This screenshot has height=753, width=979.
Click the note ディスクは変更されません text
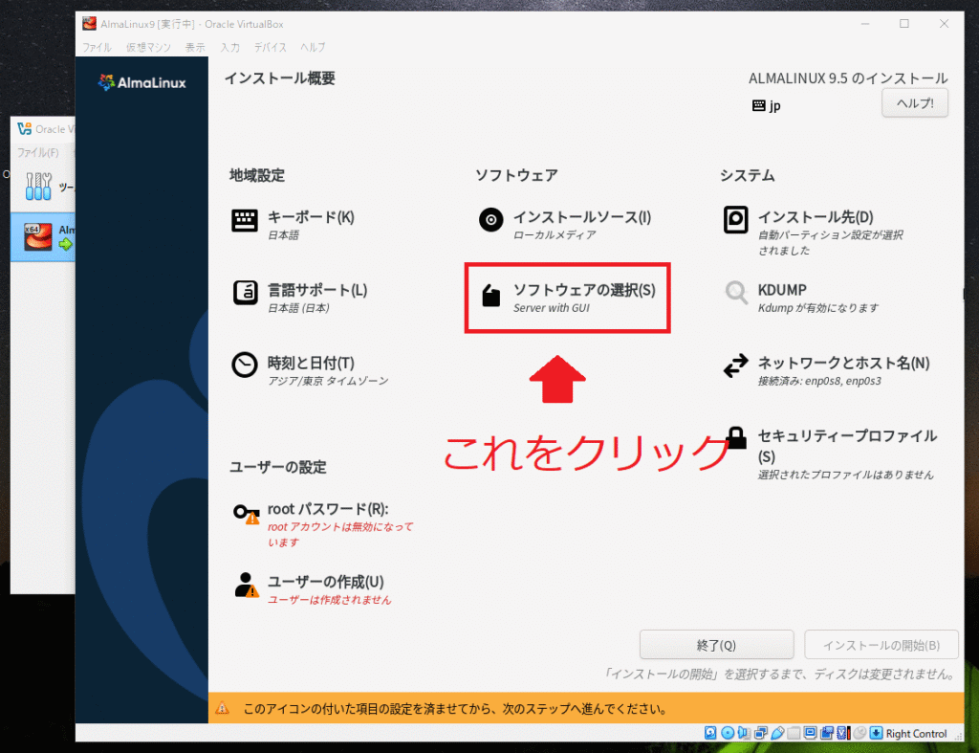pos(884,675)
